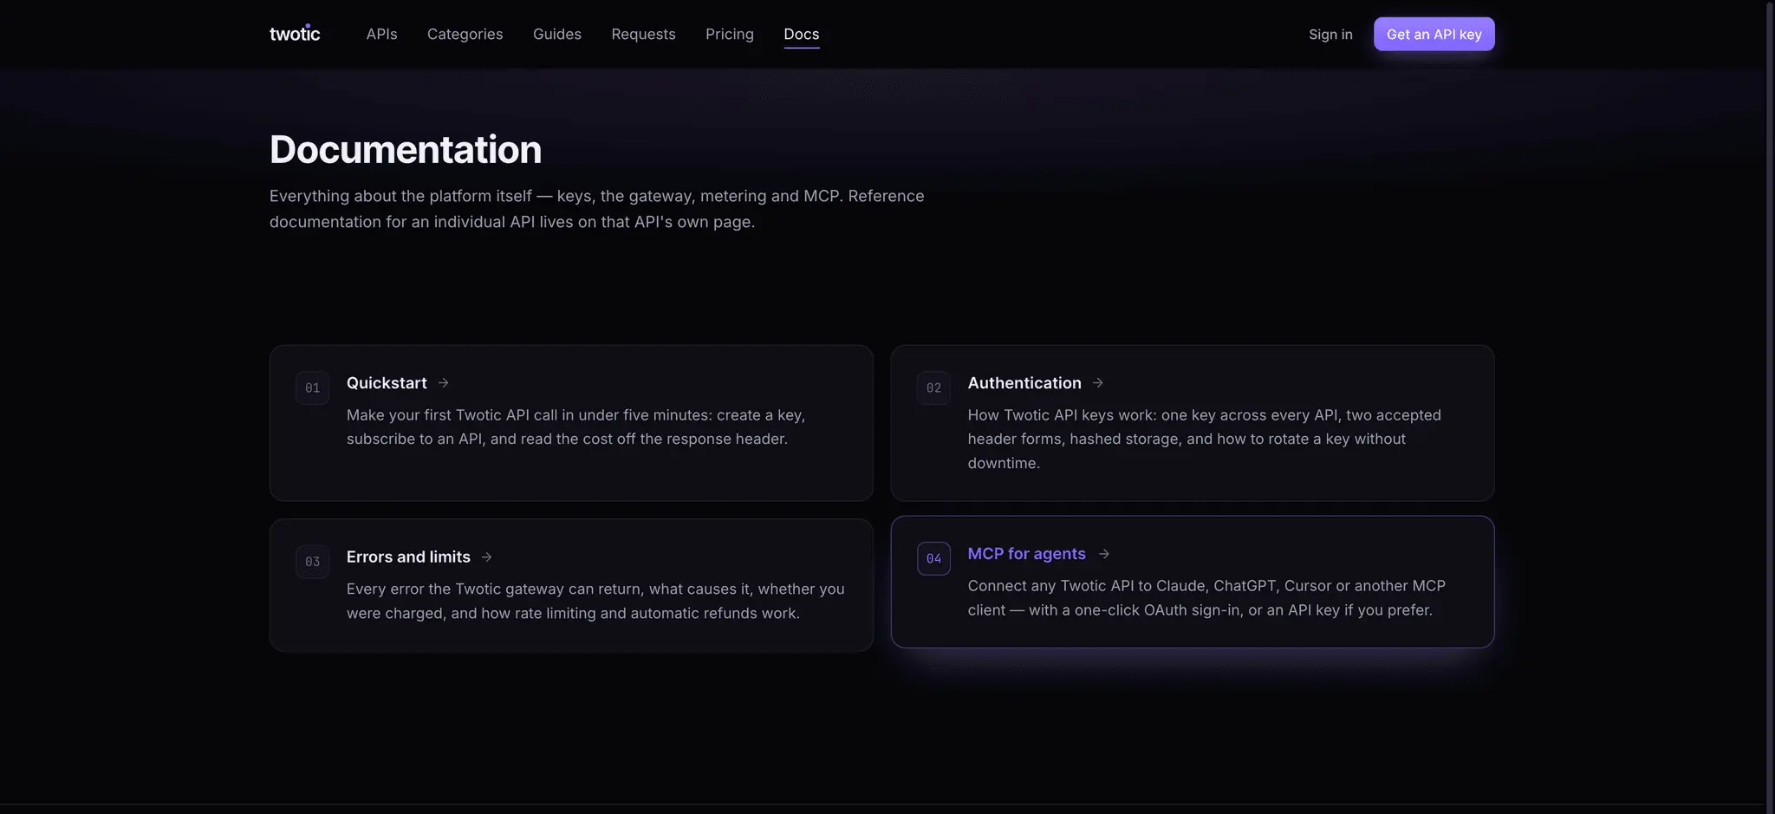Click the Authentication card description text

[1204, 439]
